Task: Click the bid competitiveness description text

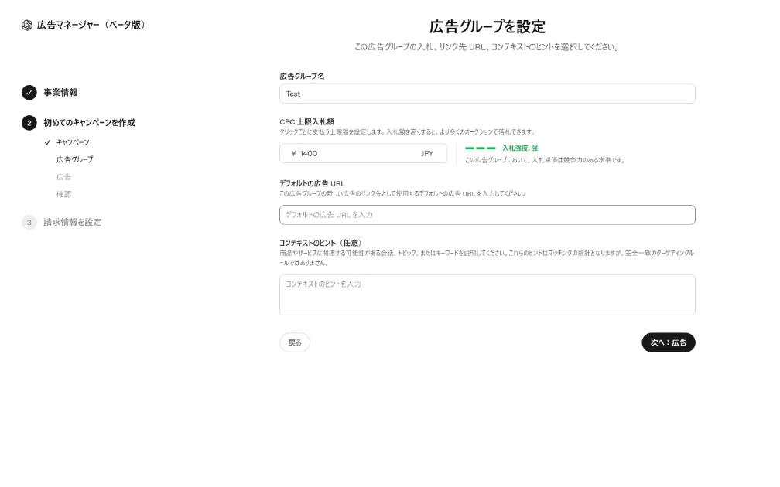Action: pyautogui.click(x=545, y=160)
